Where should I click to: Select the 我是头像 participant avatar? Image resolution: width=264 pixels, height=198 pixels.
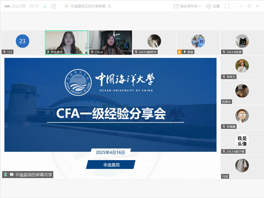242,141
